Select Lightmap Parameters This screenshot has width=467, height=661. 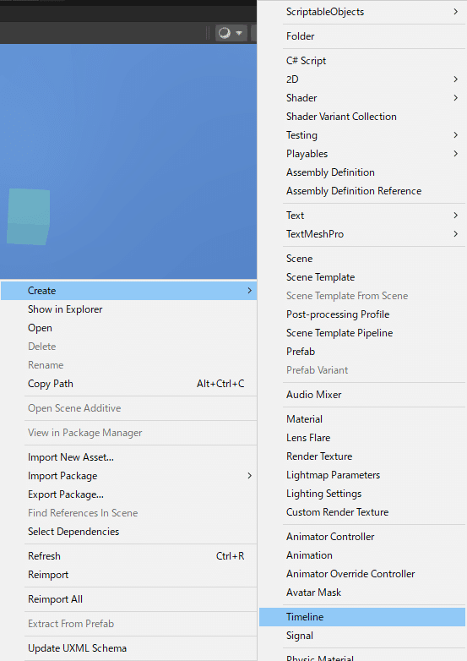tap(333, 475)
